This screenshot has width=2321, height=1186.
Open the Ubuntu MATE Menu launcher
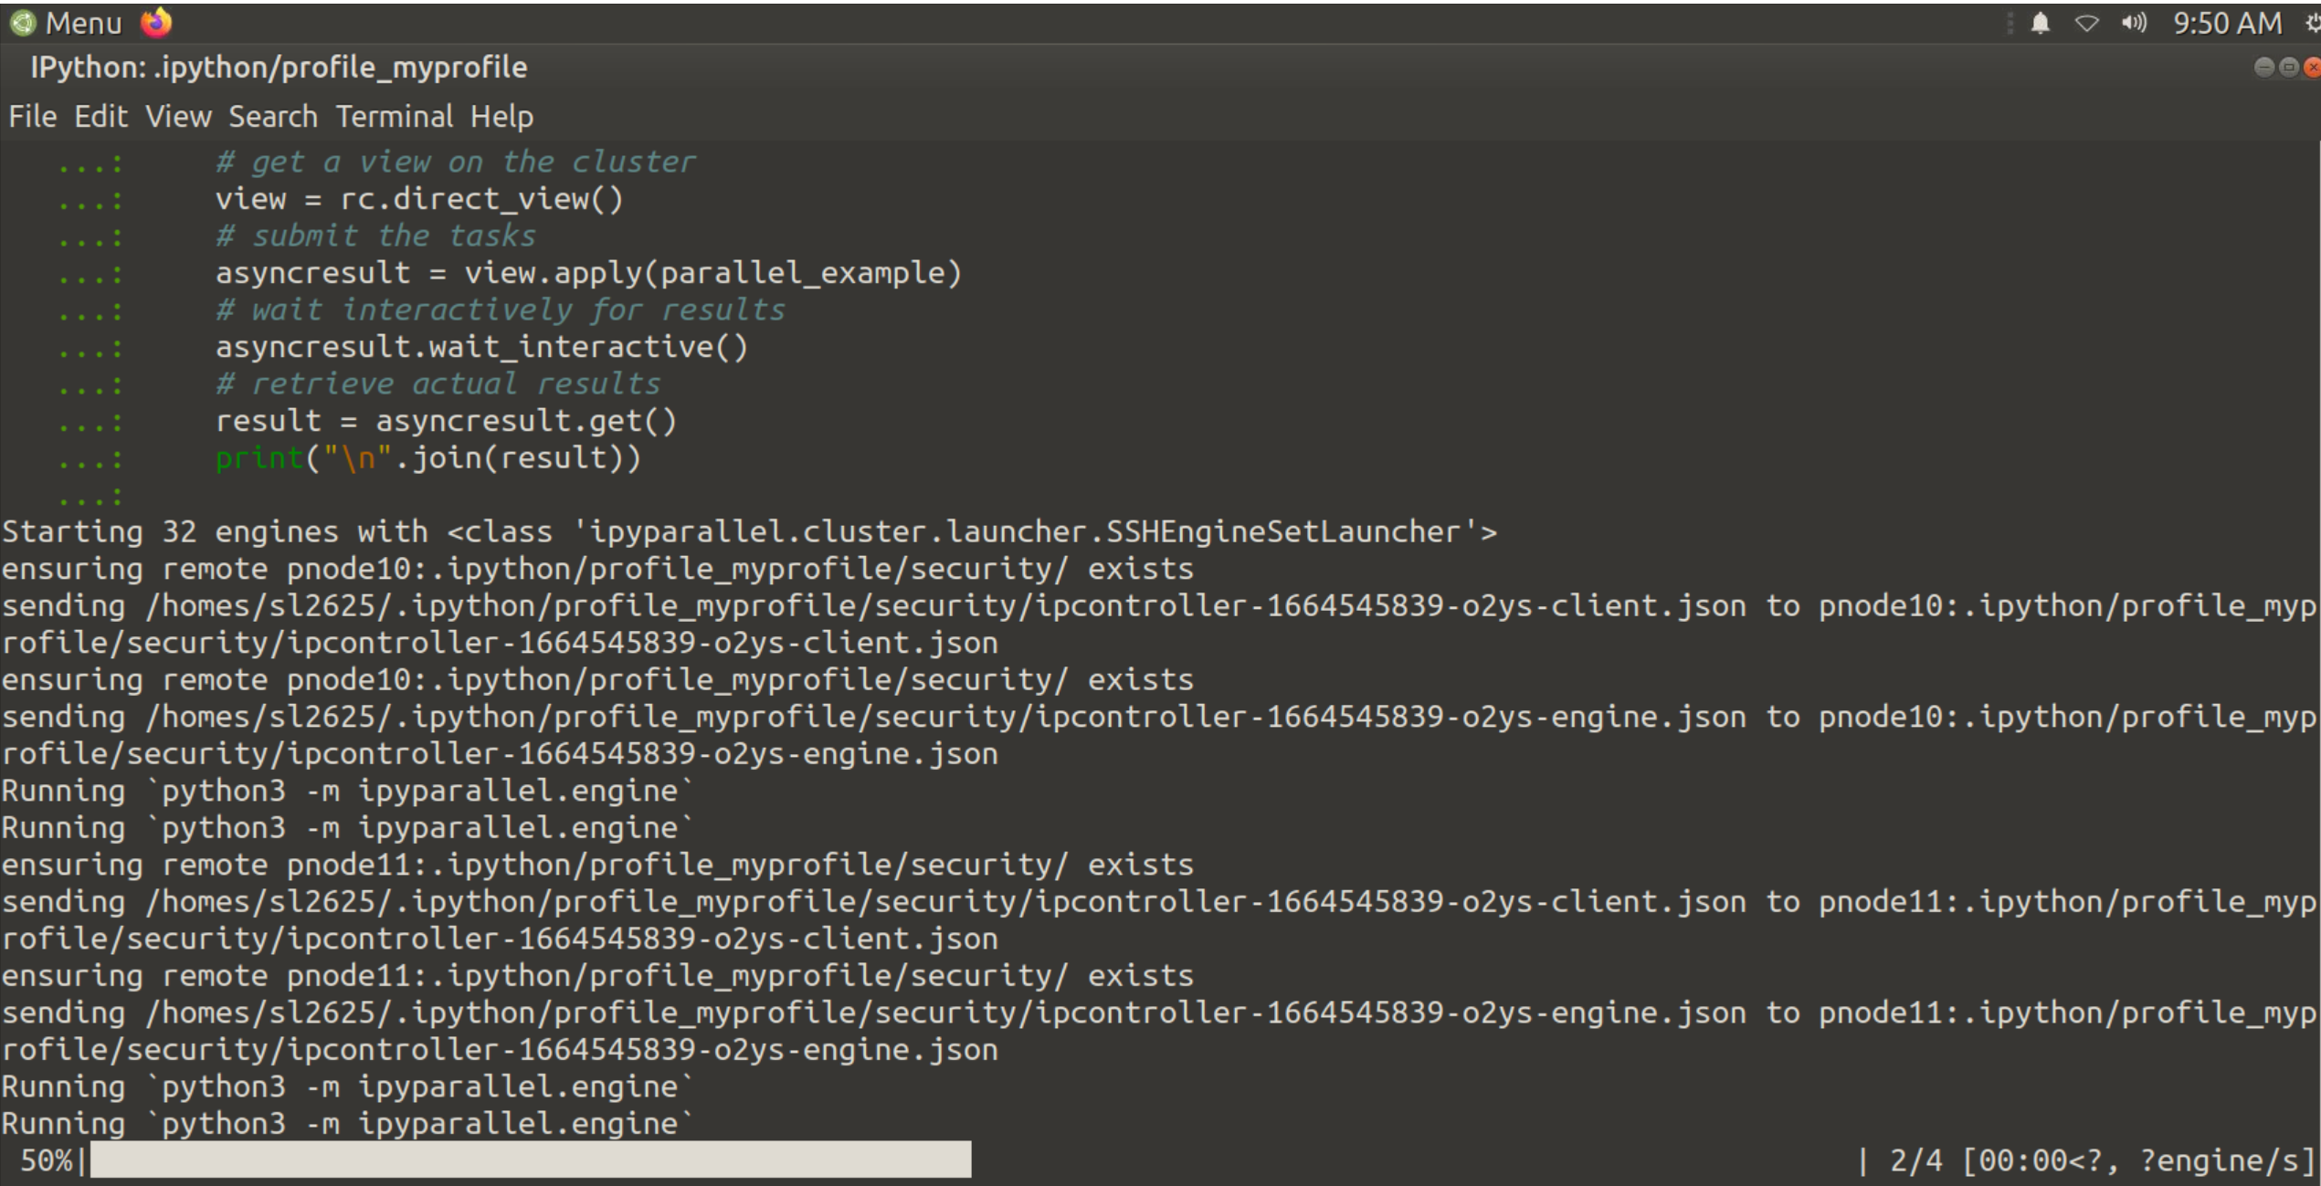(x=66, y=23)
